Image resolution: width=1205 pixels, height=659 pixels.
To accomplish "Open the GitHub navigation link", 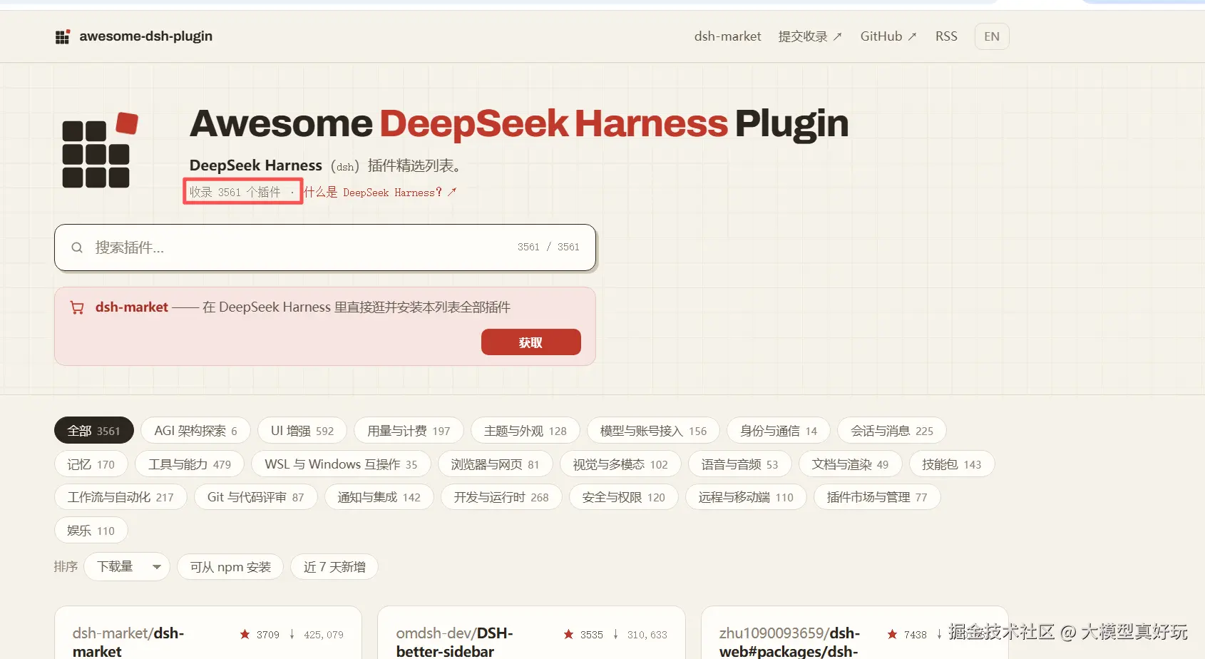I will tap(888, 36).
